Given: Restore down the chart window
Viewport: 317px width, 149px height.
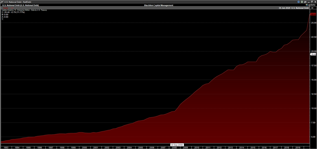Looking at the screenshot, I should click(312, 2).
